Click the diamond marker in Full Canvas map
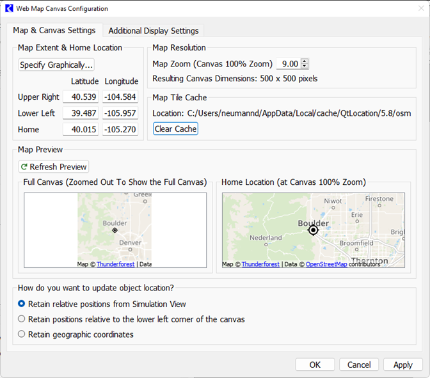 (115, 230)
